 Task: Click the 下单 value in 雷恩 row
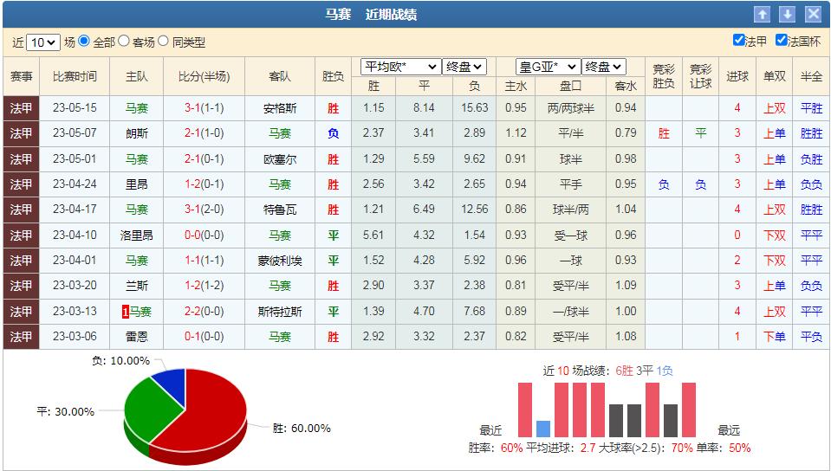tap(775, 337)
